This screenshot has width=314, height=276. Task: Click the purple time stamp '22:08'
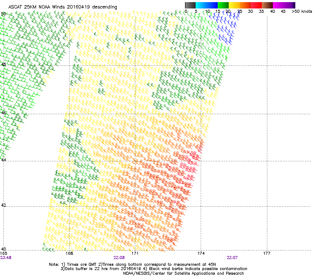pyautogui.click(x=119, y=258)
